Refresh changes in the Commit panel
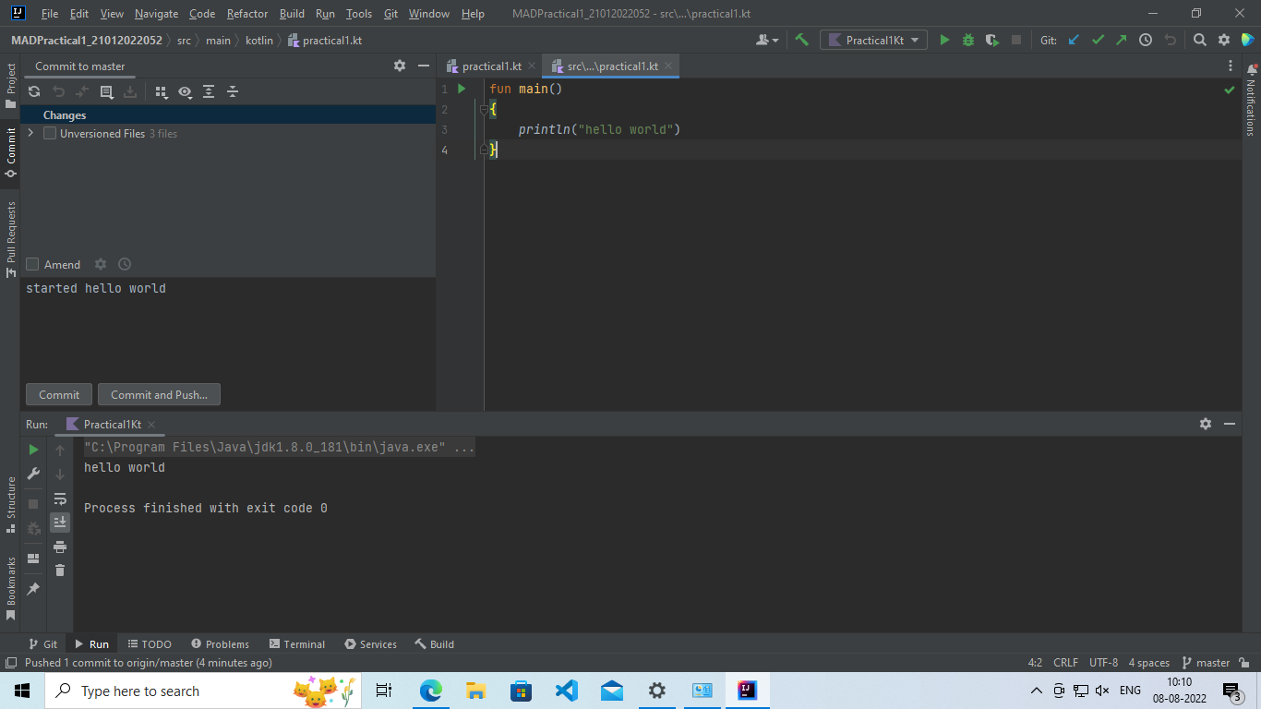1261x709 pixels. 34,91
